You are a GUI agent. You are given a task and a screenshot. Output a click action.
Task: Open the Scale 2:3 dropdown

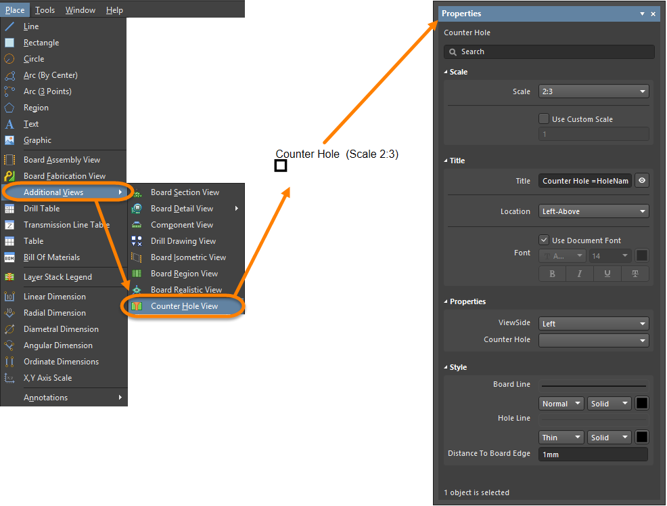pos(593,91)
